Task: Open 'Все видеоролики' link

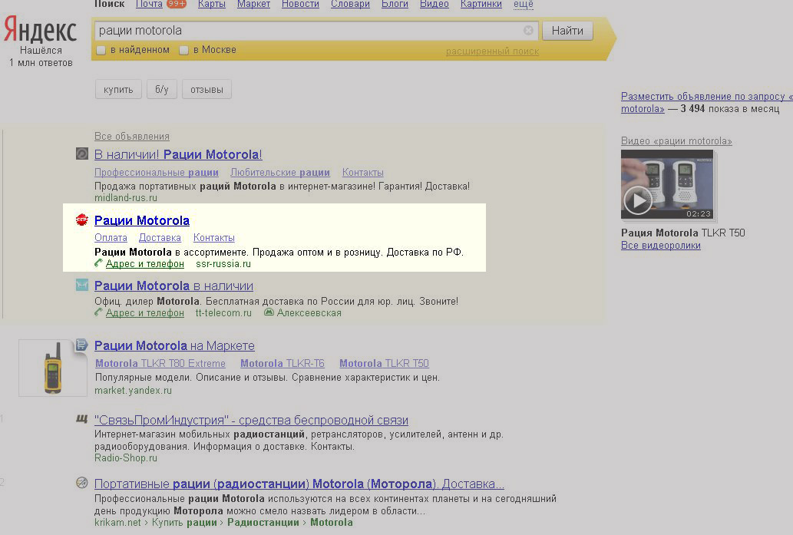Action: point(661,246)
